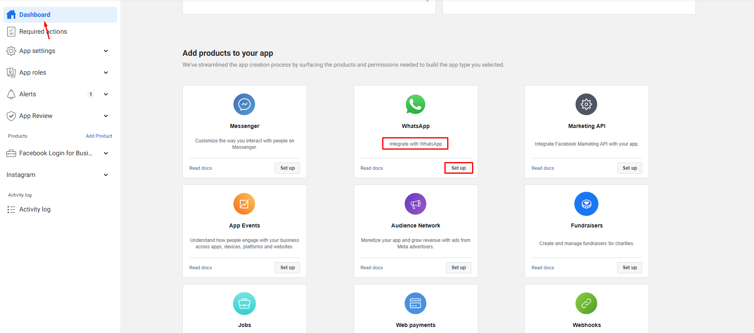Open Required actions in sidebar
Viewport: 754px width, 333px height.
(43, 32)
